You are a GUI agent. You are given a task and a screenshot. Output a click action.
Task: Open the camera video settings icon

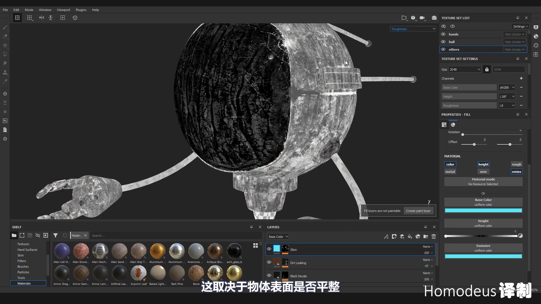[422, 18]
